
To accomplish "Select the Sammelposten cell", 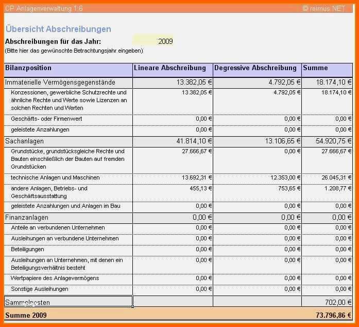I will coord(68,301).
